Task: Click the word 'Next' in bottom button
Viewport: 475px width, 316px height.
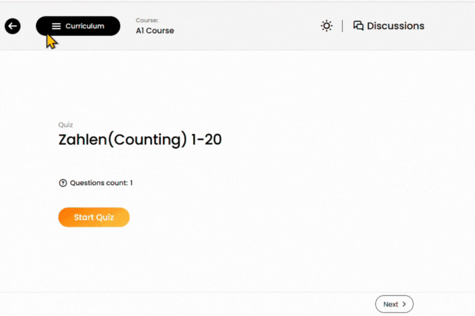Action: click(391, 304)
